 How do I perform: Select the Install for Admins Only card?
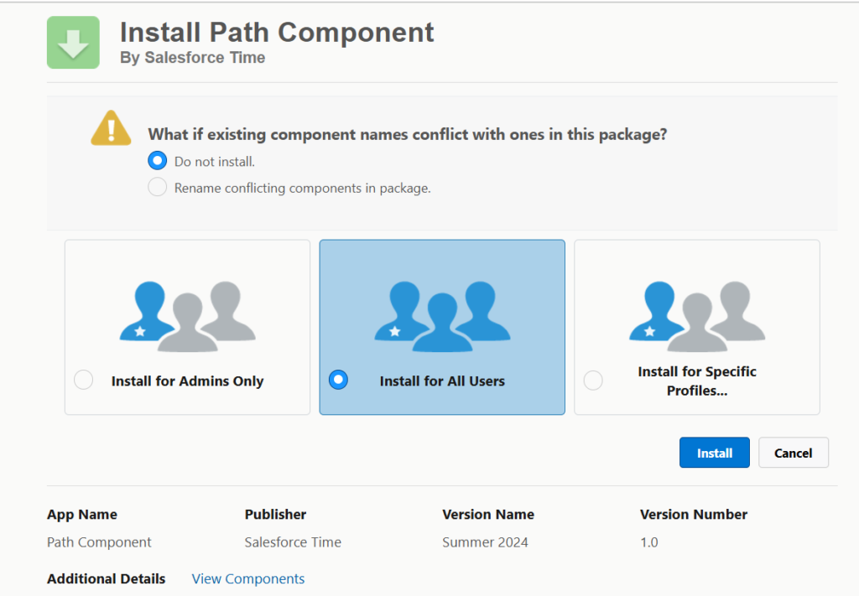point(186,327)
